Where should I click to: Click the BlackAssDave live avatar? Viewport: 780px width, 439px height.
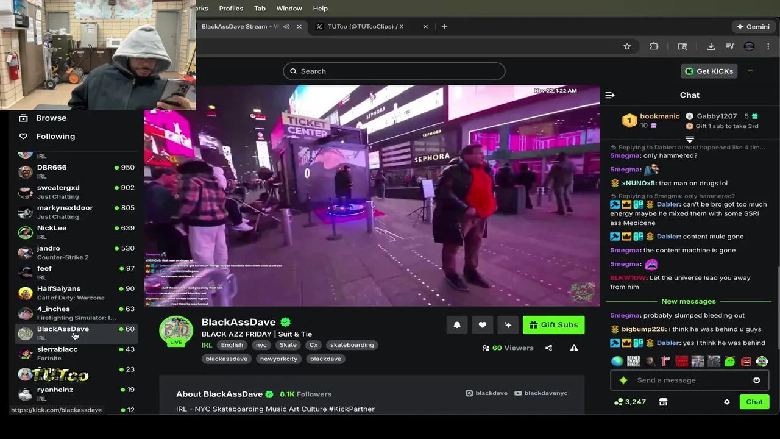pos(176,330)
